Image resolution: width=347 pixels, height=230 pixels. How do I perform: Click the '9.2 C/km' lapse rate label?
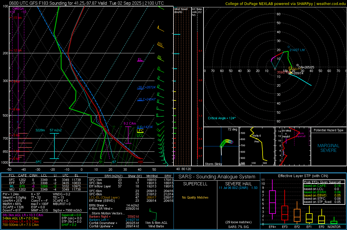pyautogui.click(x=130, y=123)
